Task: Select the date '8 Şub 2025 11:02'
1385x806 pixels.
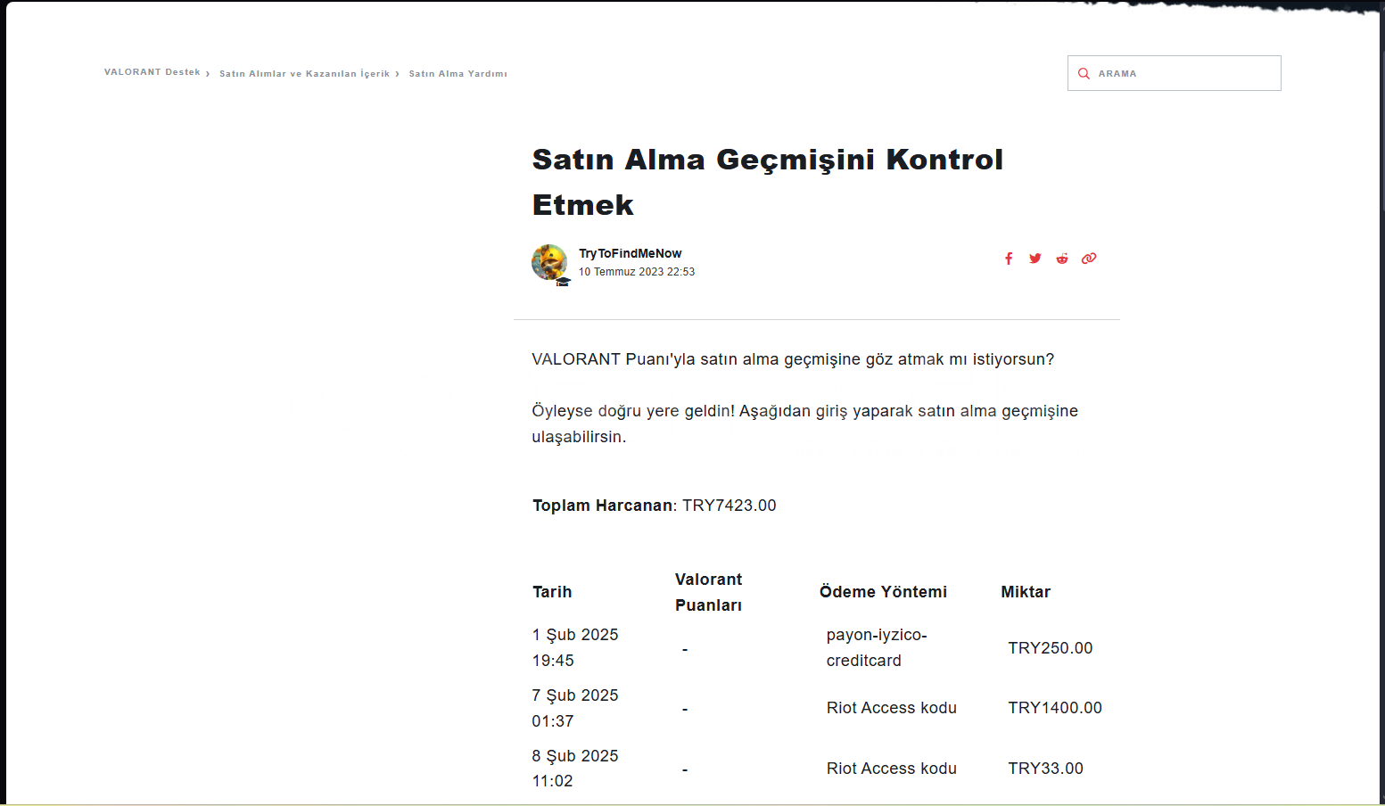Action: tap(575, 769)
